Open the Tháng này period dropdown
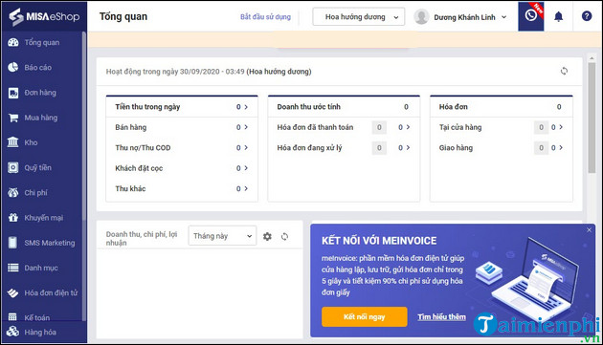 tap(222, 236)
